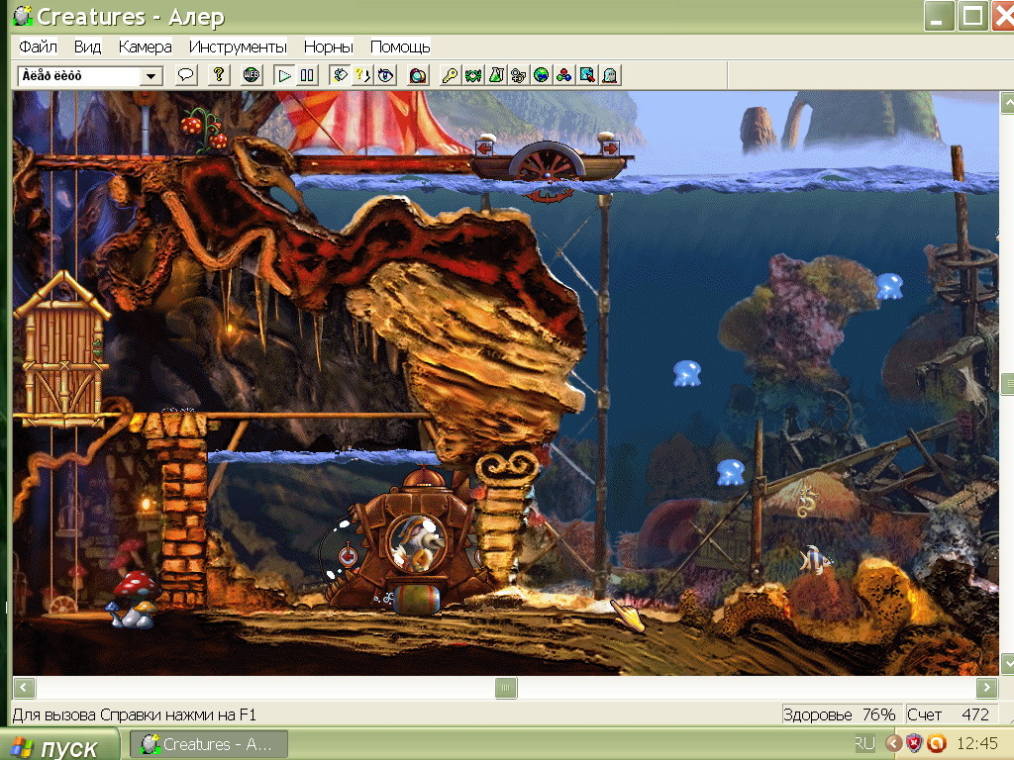Open the science flask kit icon
1014x760 pixels.
(x=495, y=75)
